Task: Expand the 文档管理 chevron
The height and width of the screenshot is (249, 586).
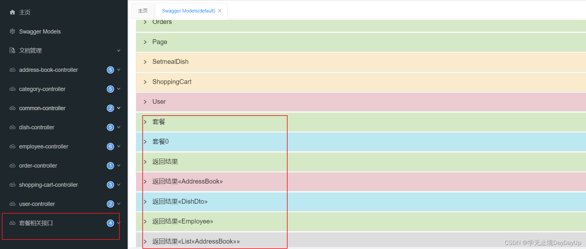Action: point(119,50)
